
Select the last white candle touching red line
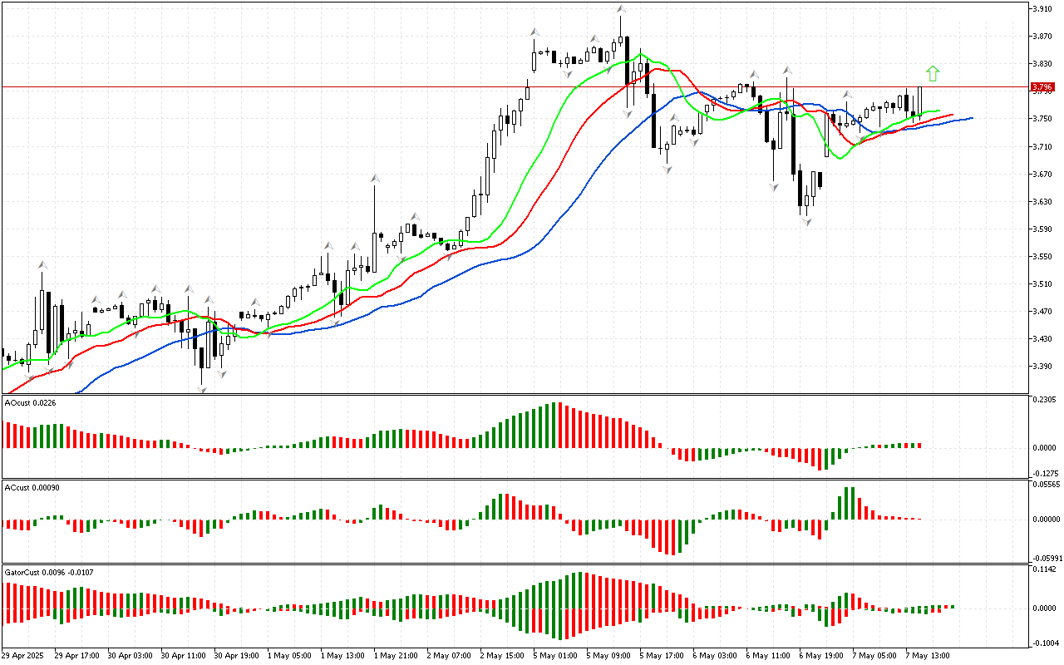pyautogui.click(x=920, y=100)
